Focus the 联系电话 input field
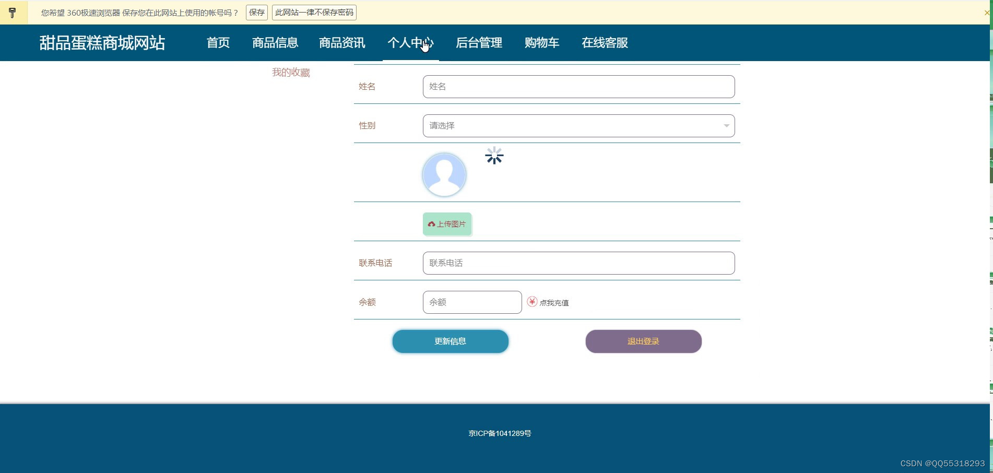The image size is (993, 473). click(578, 263)
